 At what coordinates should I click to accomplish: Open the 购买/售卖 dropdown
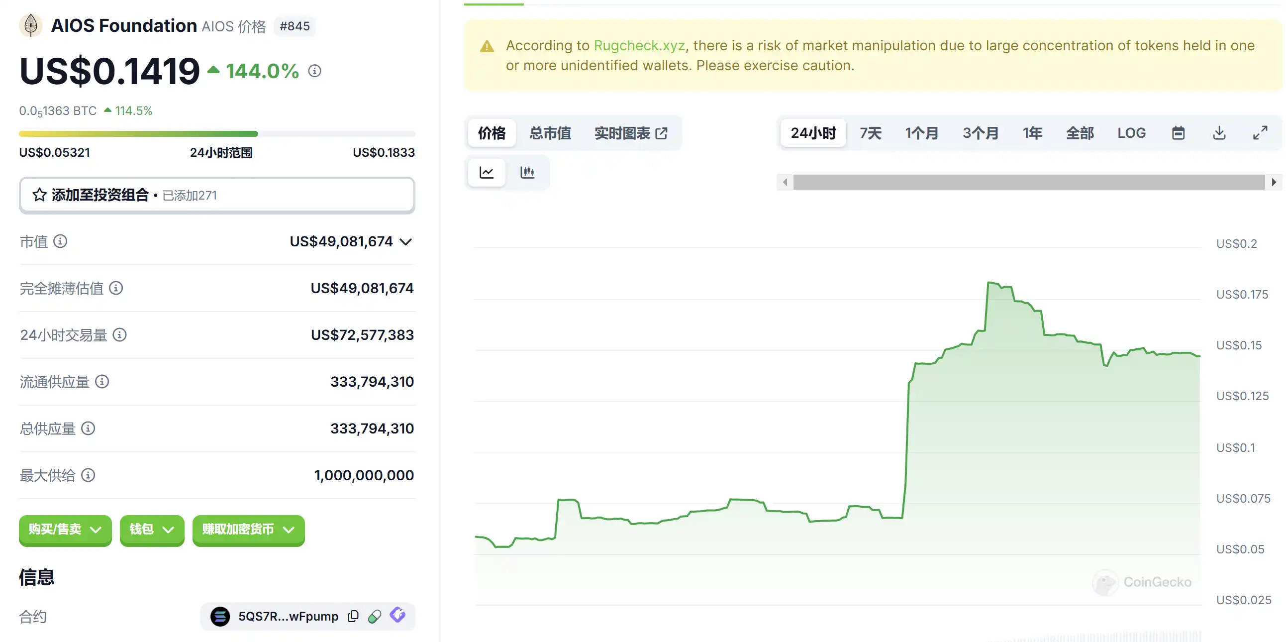coord(65,530)
